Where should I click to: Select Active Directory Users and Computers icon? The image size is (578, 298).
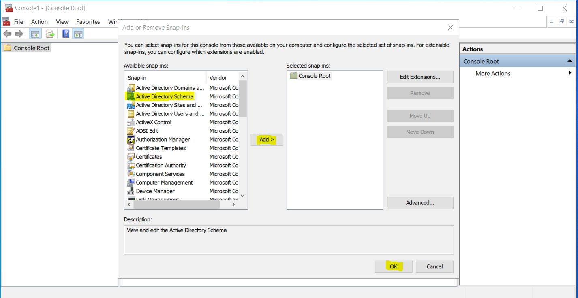click(x=131, y=114)
